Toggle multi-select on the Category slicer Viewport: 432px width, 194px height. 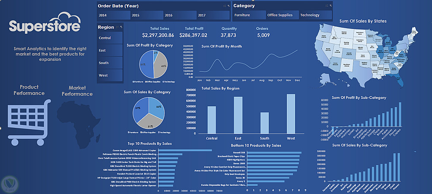click(x=327, y=6)
